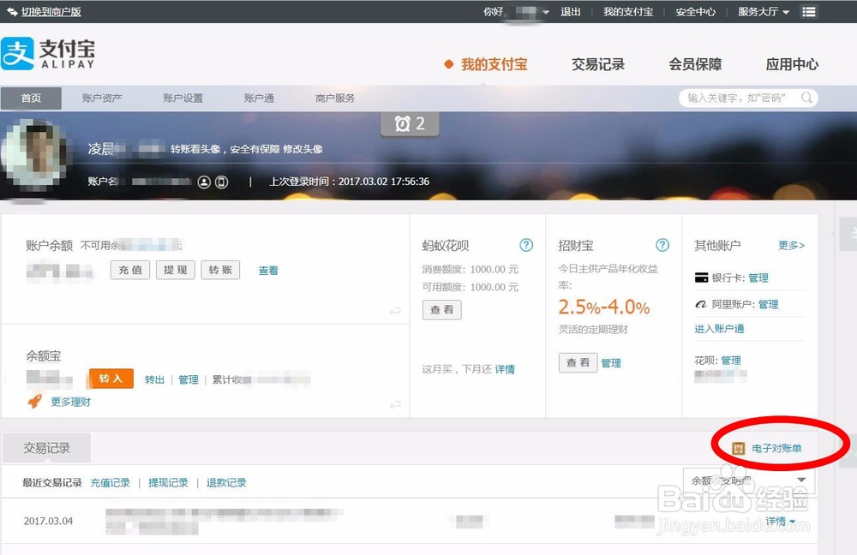Image resolution: width=857 pixels, height=555 pixels.
Task: Open the 账户设置 sub tab
Action: tap(183, 98)
